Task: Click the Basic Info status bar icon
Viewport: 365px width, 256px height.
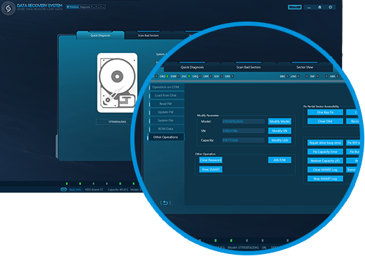Action: pos(63,189)
